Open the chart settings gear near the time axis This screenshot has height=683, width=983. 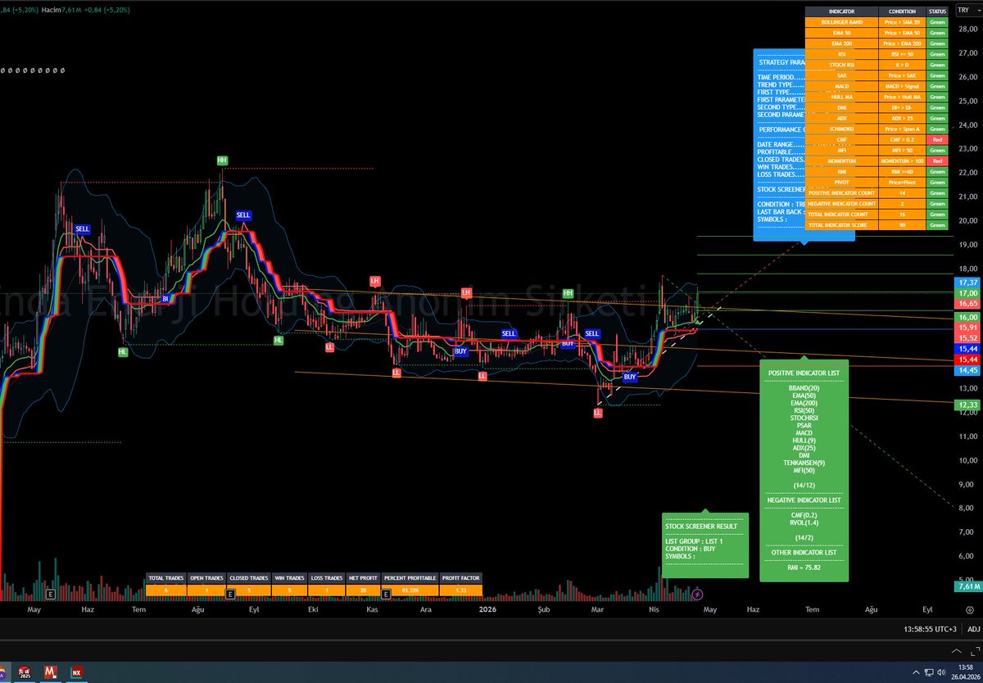(970, 610)
